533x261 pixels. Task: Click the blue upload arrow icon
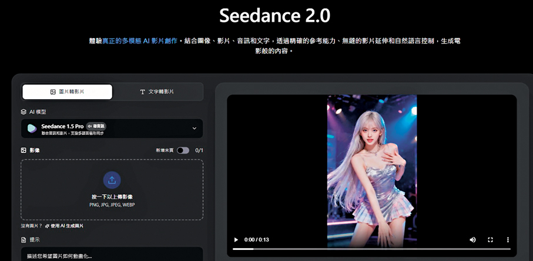point(112,179)
